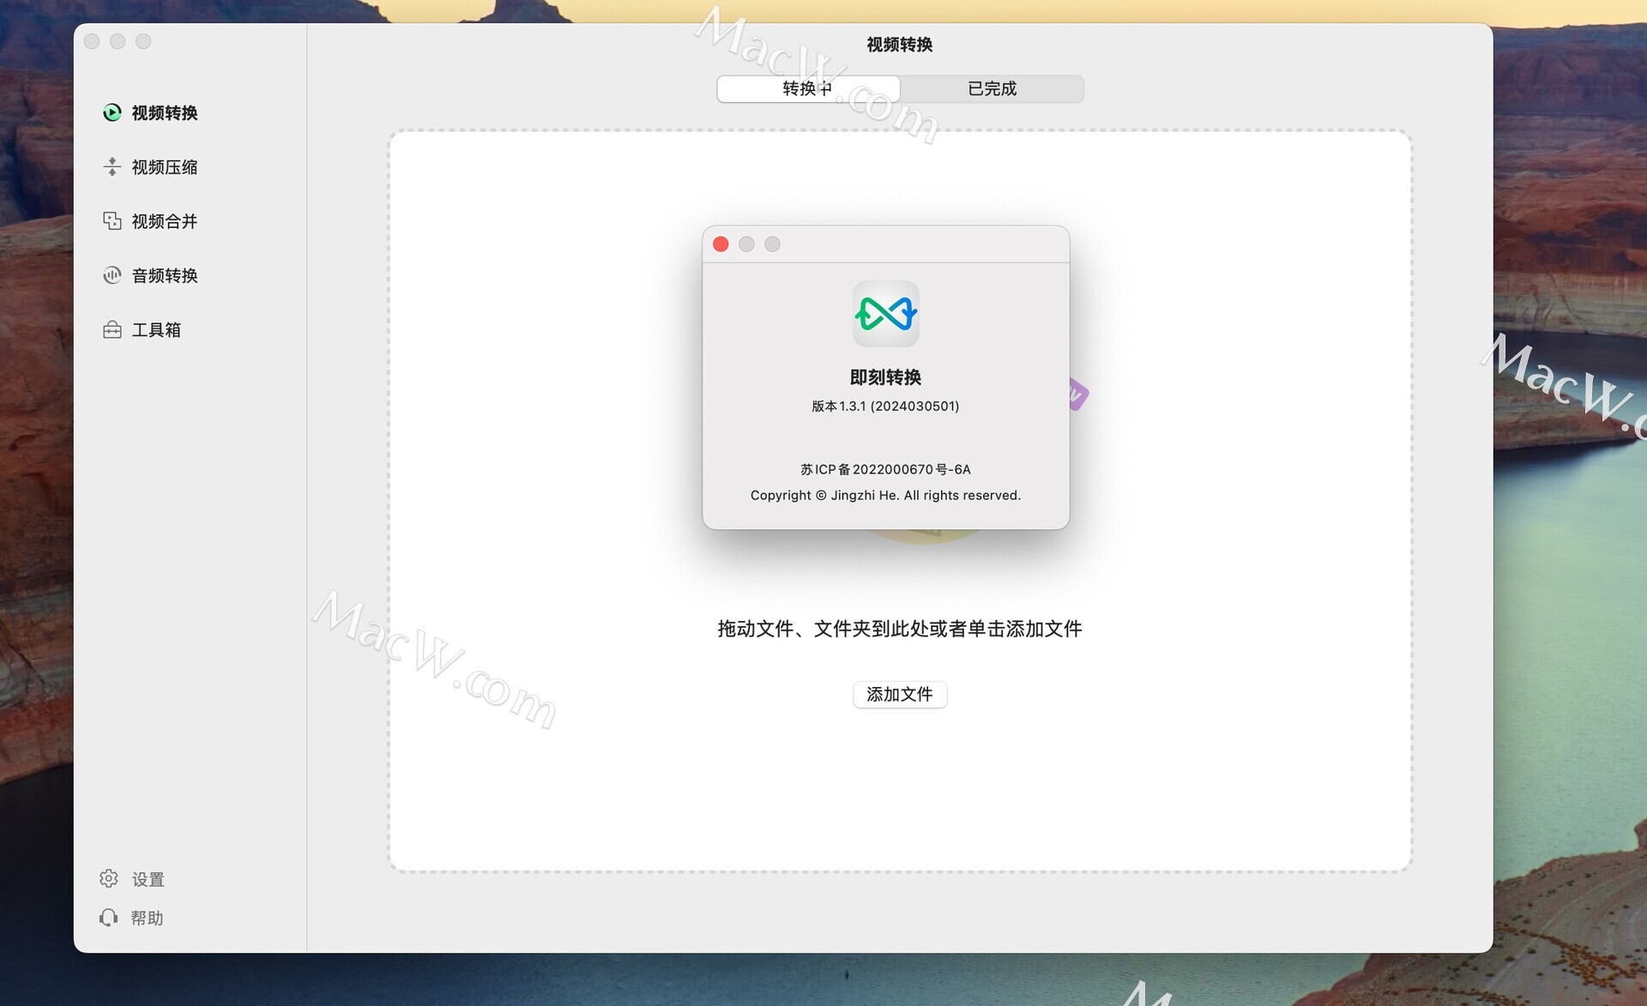Open the 视频合并 merge icon
The image size is (1647, 1006).
[112, 220]
